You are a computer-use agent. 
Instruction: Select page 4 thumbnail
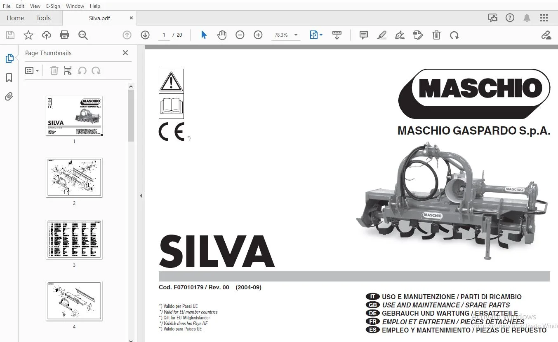pos(74,301)
